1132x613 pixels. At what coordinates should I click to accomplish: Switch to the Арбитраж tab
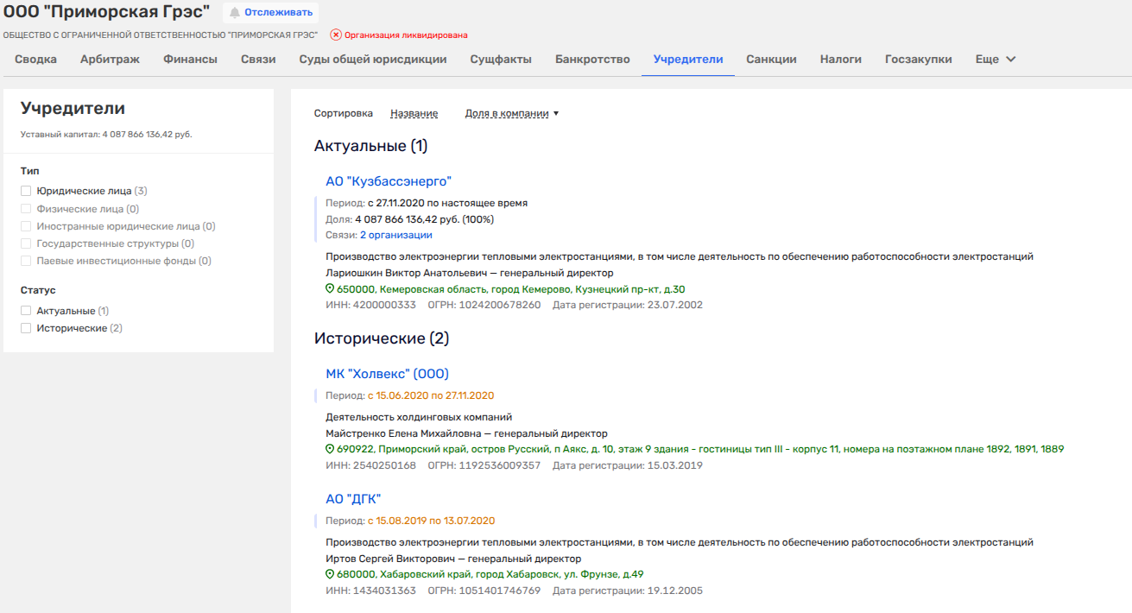111,60
